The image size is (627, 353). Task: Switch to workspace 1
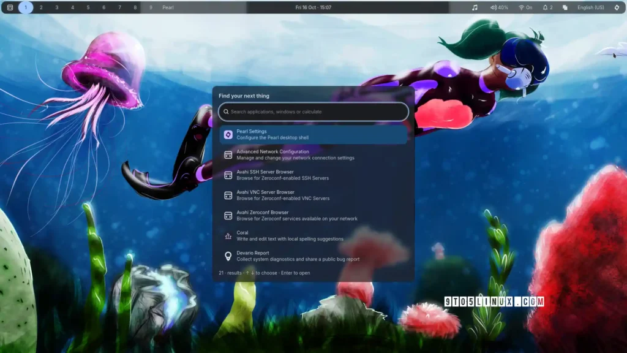pyautogui.click(x=26, y=7)
